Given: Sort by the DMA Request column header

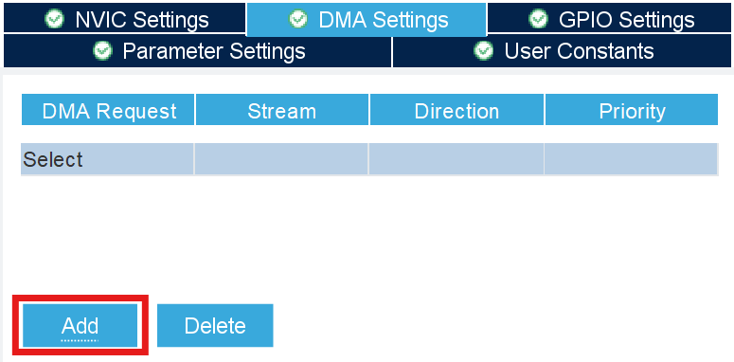Looking at the screenshot, I should (x=108, y=110).
